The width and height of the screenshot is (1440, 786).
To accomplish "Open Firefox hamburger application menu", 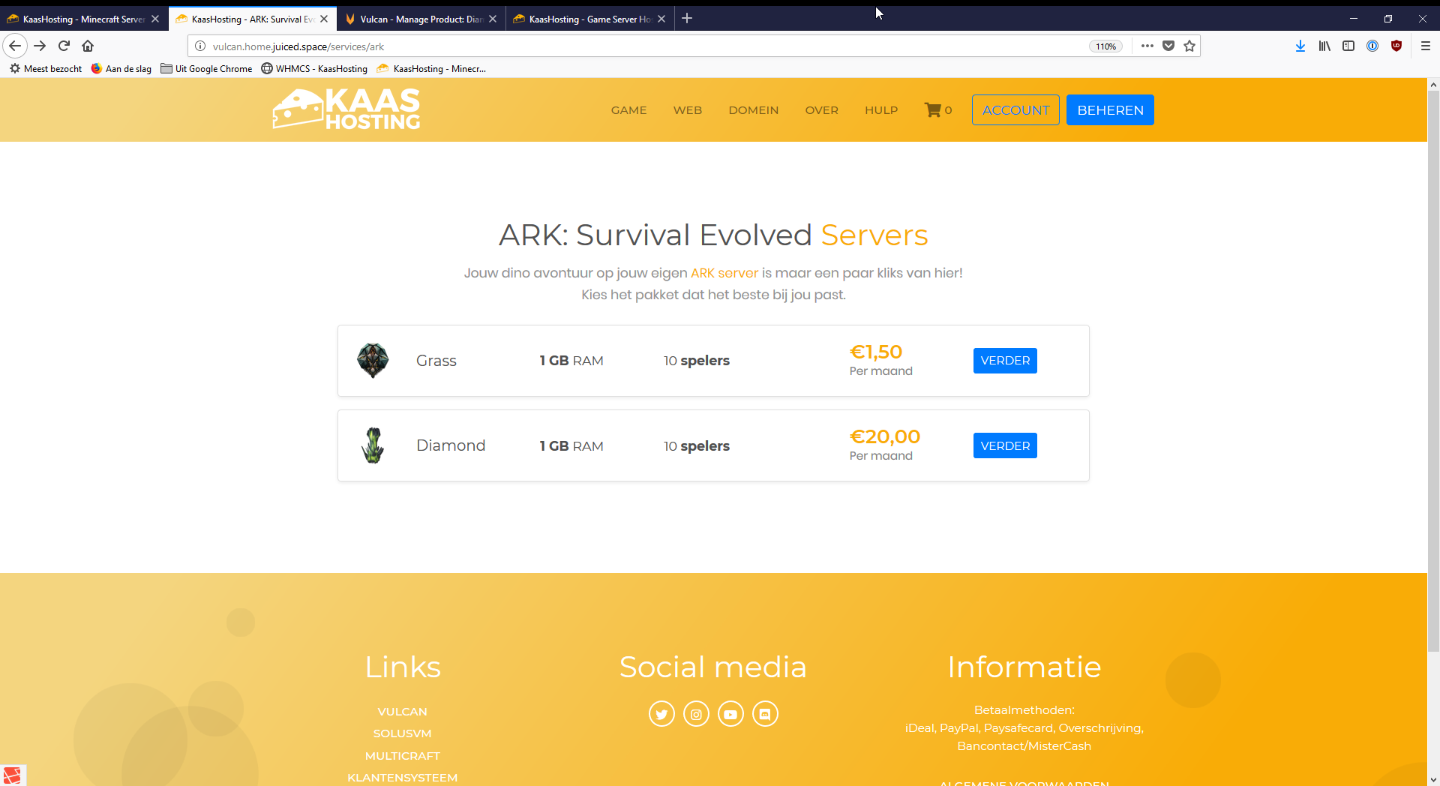I will click(x=1426, y=46).
